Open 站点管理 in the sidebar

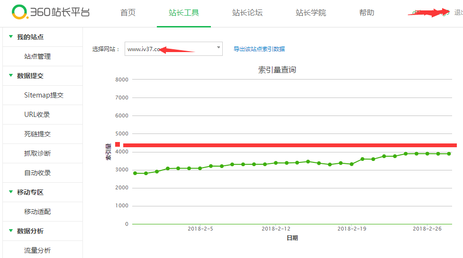coord(37,56)
